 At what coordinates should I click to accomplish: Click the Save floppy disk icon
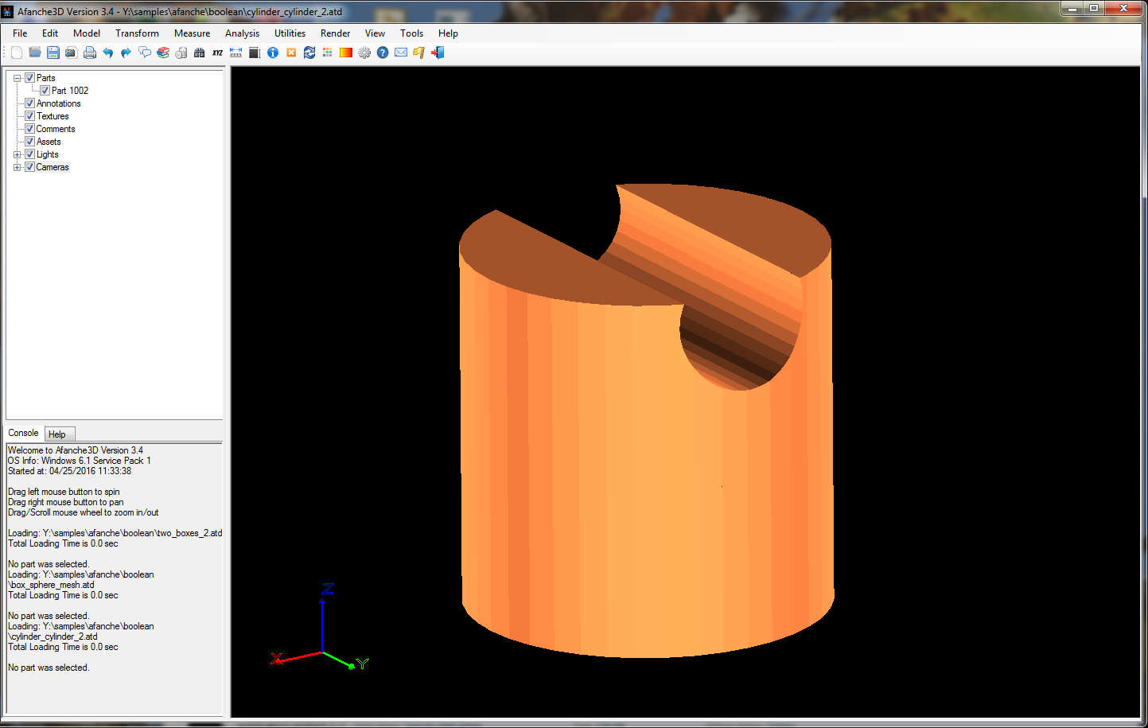[x=53, y=53]
